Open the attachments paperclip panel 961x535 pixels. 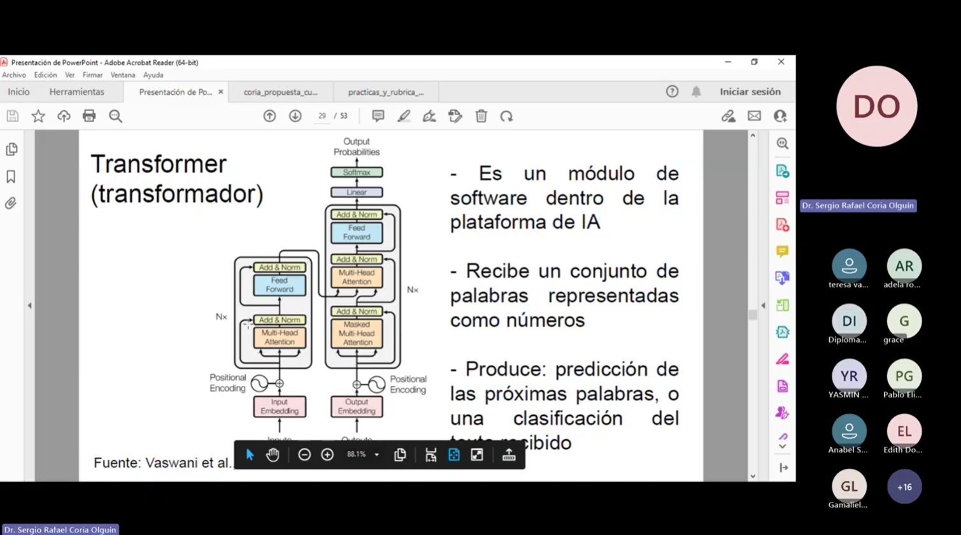click(11, 204)
